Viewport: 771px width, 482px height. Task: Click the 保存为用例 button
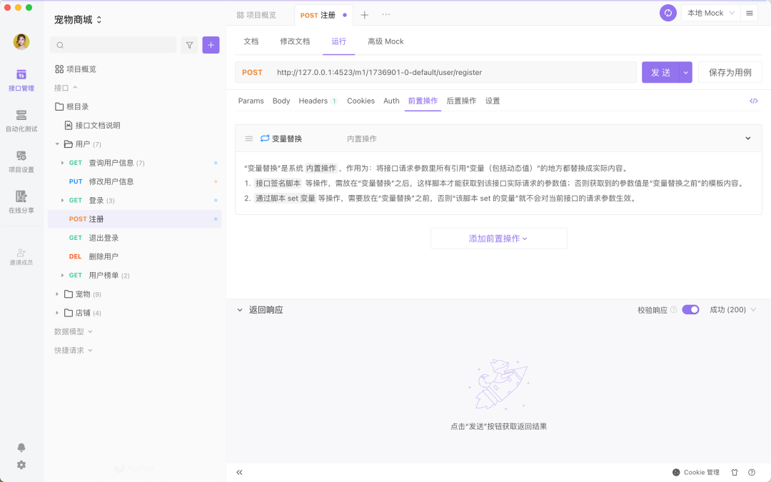coord(730,72)
